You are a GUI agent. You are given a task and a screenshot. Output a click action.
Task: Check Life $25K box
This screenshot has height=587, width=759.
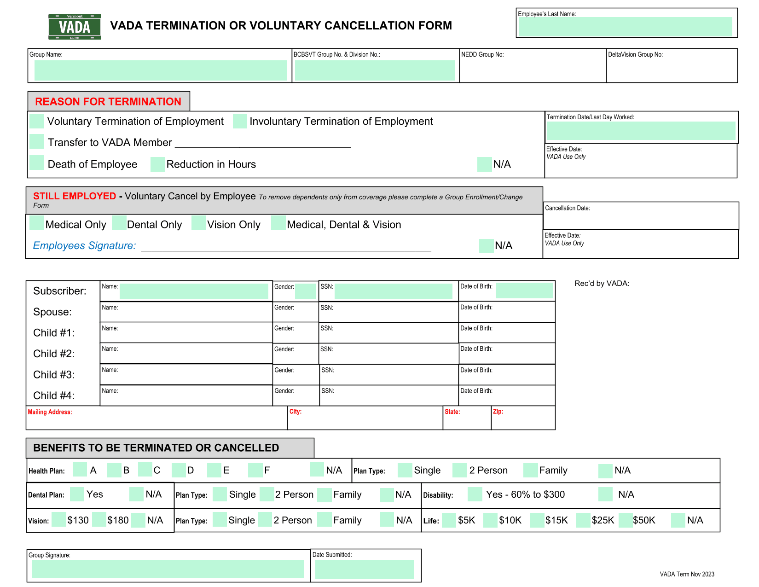tap(584, 520)
